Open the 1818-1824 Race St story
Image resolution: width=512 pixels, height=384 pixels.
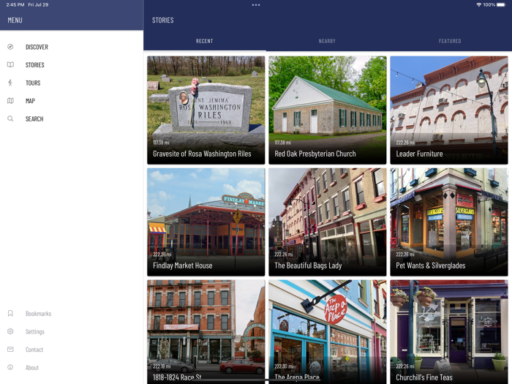point(206,332)
